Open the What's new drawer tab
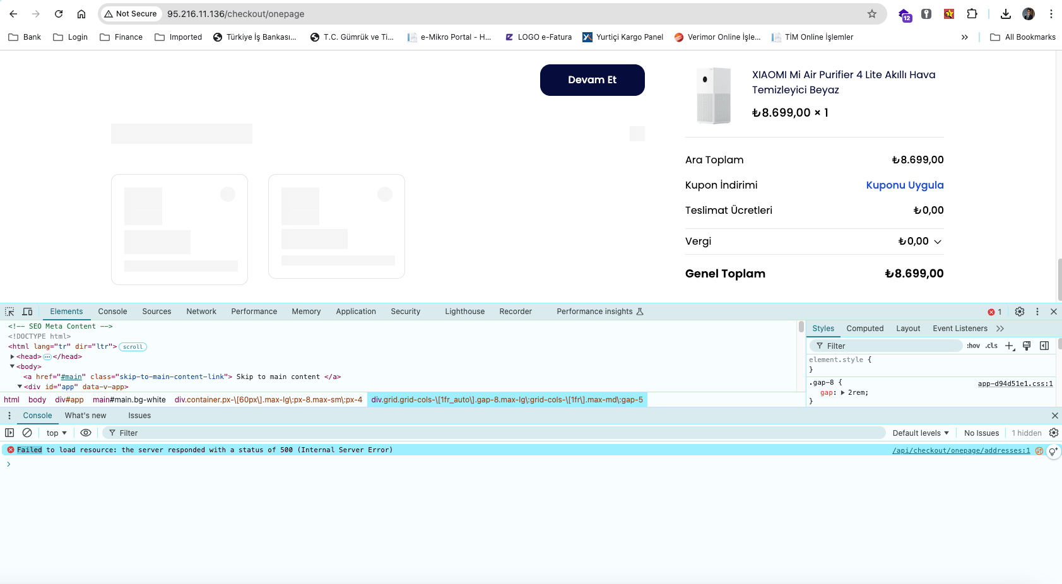Viewport: 1062px width, 584px height. pyautogui.click(x=85, y=416)
